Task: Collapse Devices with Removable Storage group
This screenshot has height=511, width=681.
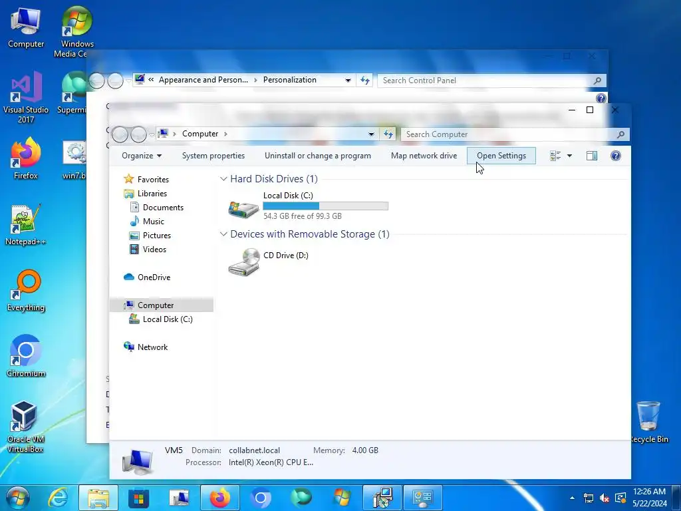Action: [x=223, y=234]
